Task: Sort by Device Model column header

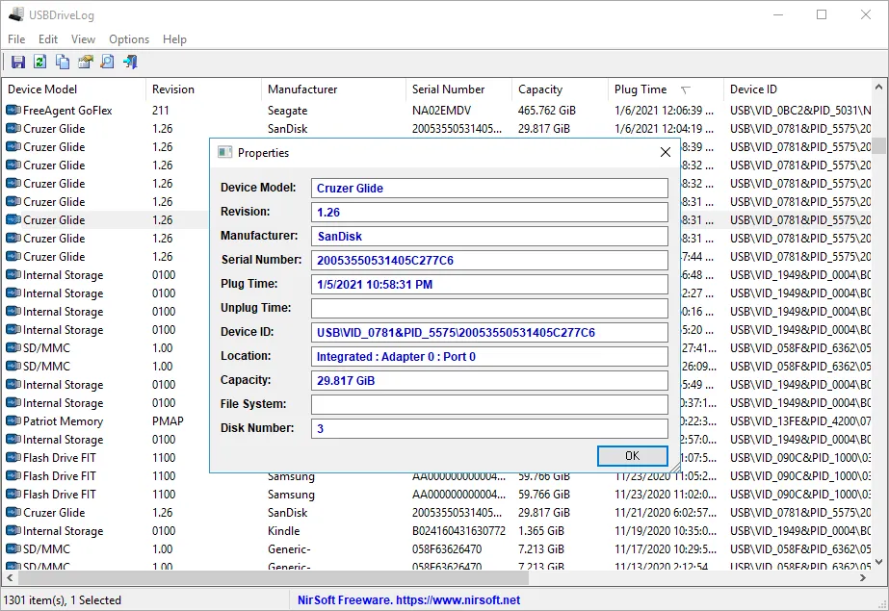Action: pos(74,89)
